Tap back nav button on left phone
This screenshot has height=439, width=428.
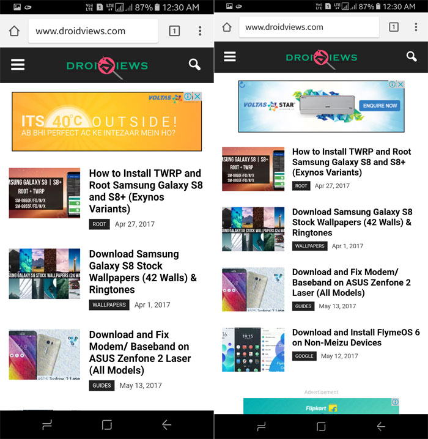pos(166,425)
